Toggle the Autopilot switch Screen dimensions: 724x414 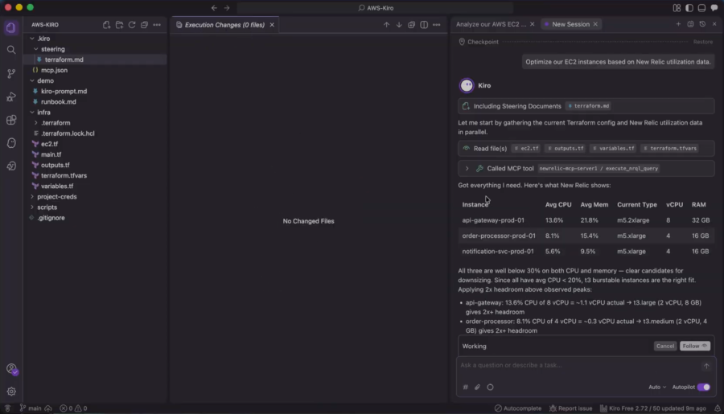coord(704,387)
